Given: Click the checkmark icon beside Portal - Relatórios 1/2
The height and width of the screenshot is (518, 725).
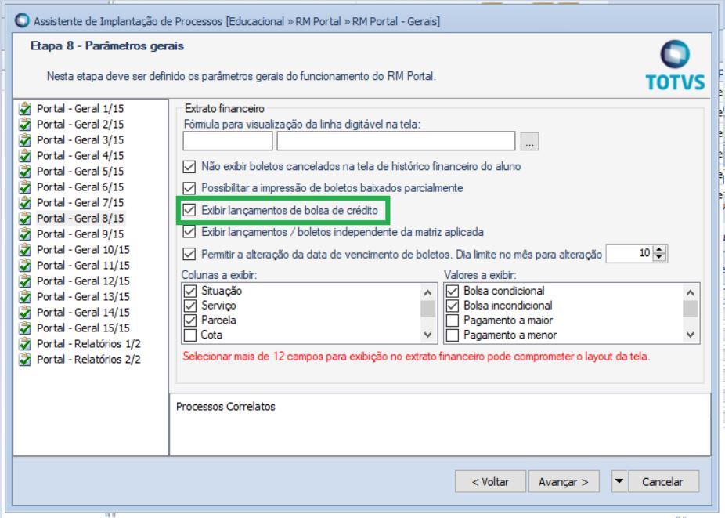Looking at the screenshot, I should [25, 344].
